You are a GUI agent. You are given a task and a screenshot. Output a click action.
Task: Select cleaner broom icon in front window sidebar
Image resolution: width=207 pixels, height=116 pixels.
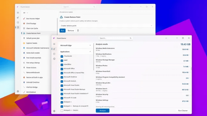54,49
